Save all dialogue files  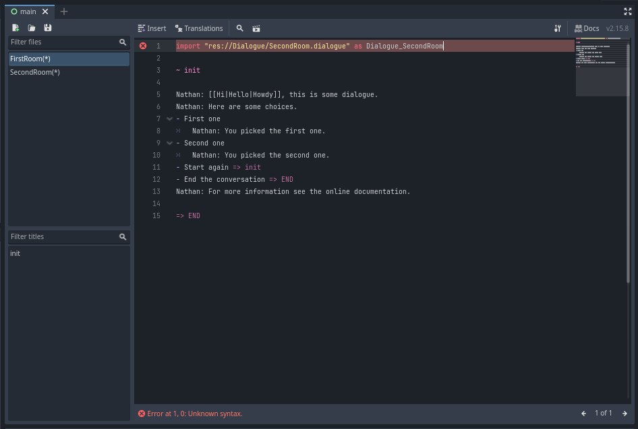coord(47,28)
